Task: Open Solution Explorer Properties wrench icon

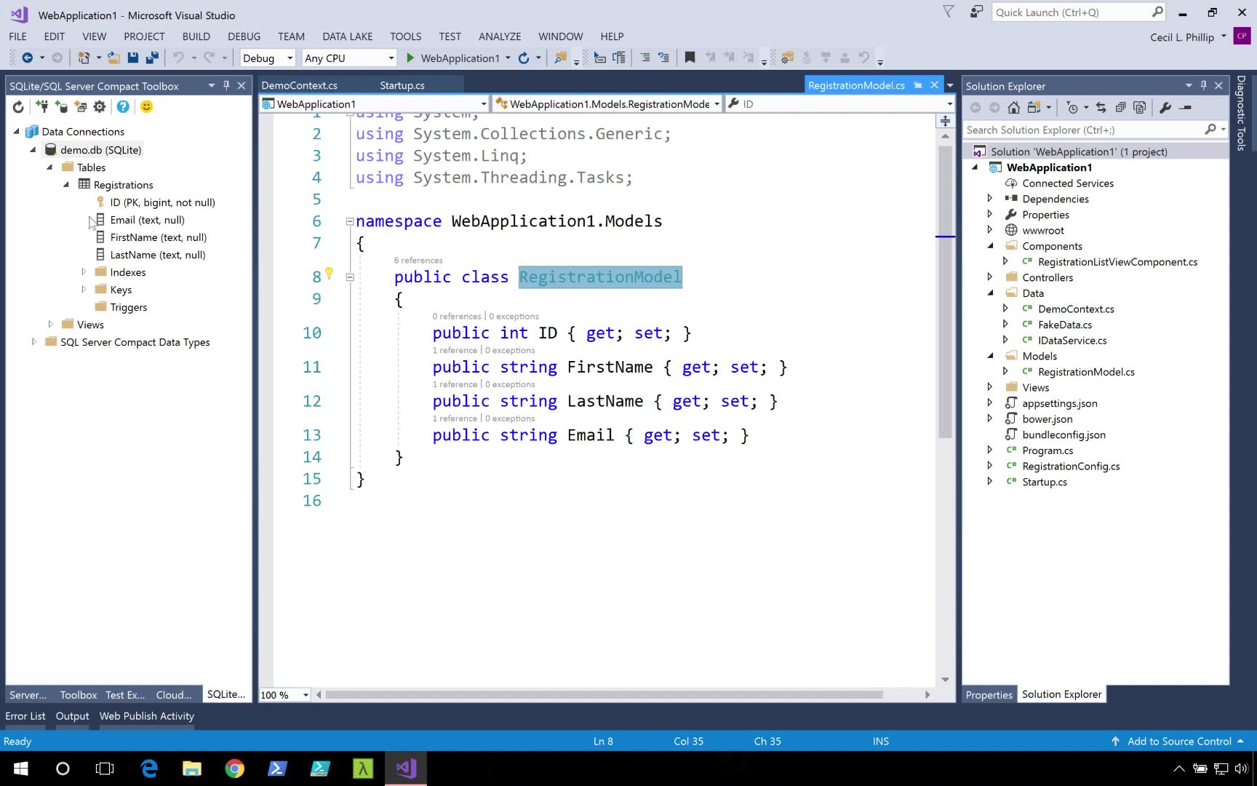Action: pyautogui.click(x=1165, y=108)
